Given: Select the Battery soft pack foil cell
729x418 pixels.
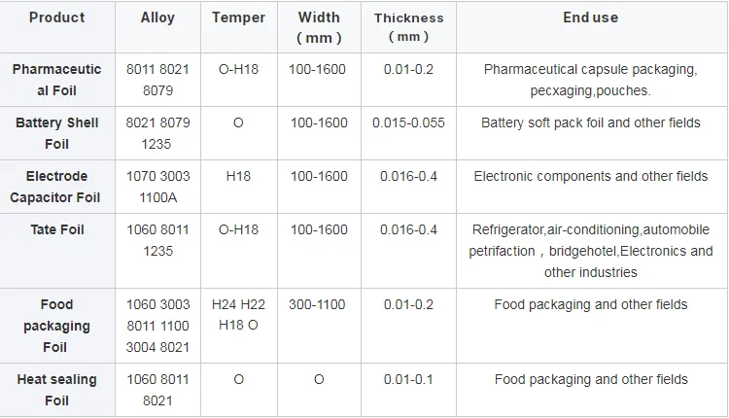Looking at the screenshot, I should click(590, 123).
